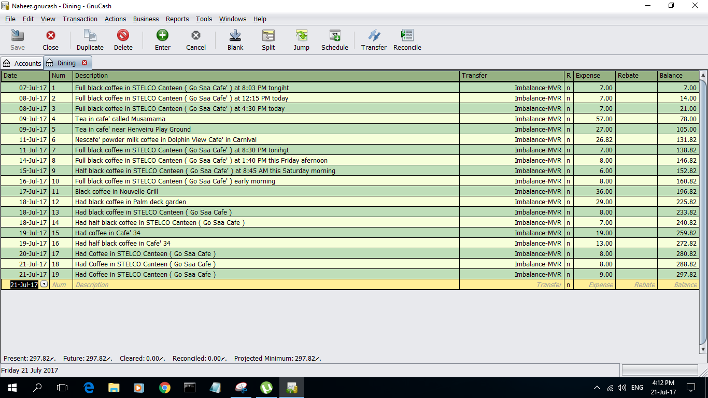Open Google Chrome from the taskbar
708x398 pixels.
tap(165, 387)
